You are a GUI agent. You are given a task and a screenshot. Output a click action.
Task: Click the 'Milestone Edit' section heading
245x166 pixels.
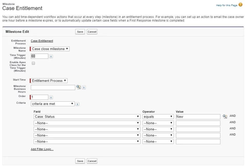pyautogui.click(x=17, y=32)
